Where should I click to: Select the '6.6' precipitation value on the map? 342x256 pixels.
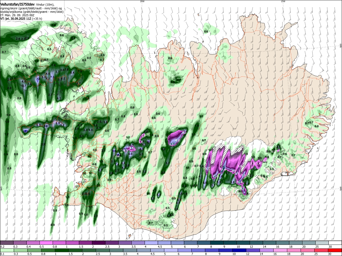click(x=205, y=183)
